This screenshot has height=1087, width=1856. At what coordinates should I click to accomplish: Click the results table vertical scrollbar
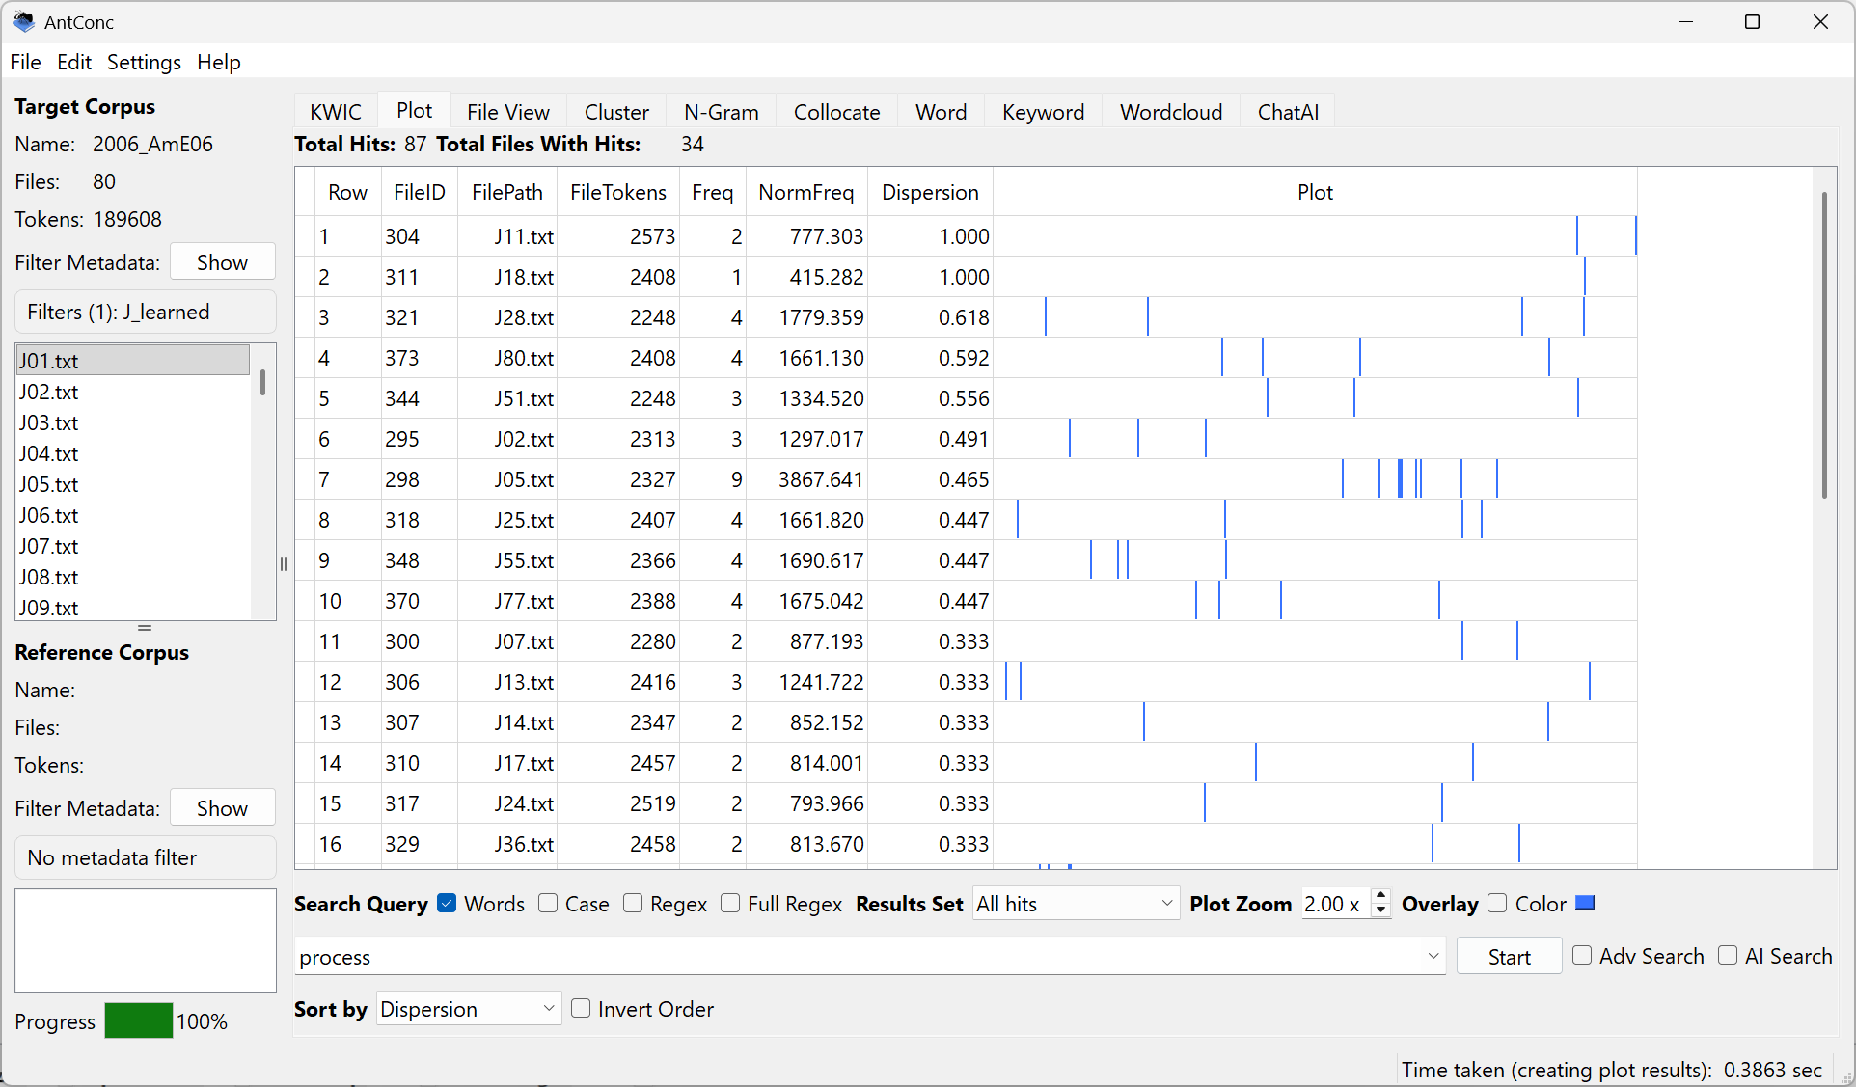pyautogui.click(x=1824, y=345)
